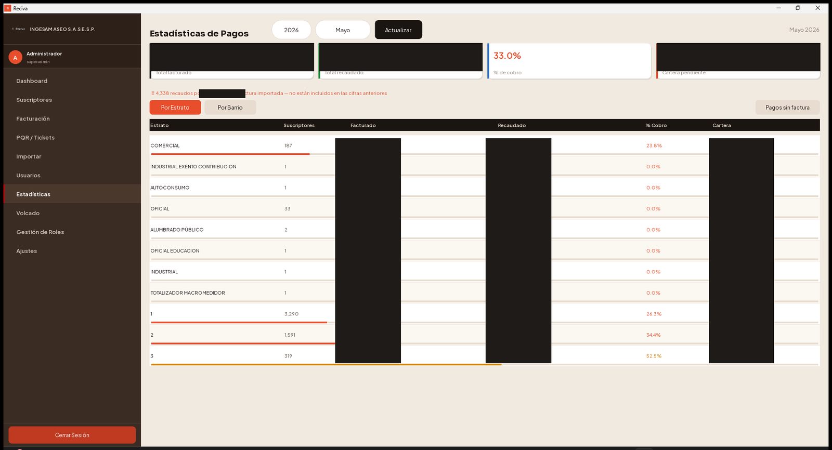Click the Cerrar Sesión button
This screenshot has width=832, height=450.
(72, 435)
